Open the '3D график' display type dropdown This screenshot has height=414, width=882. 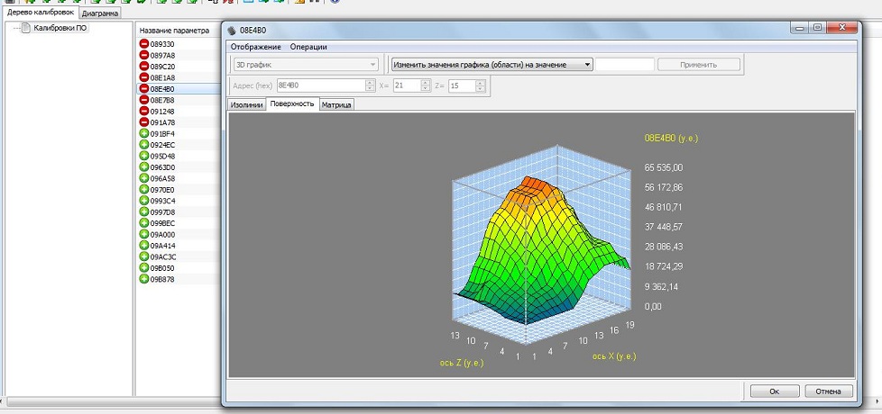305,65
